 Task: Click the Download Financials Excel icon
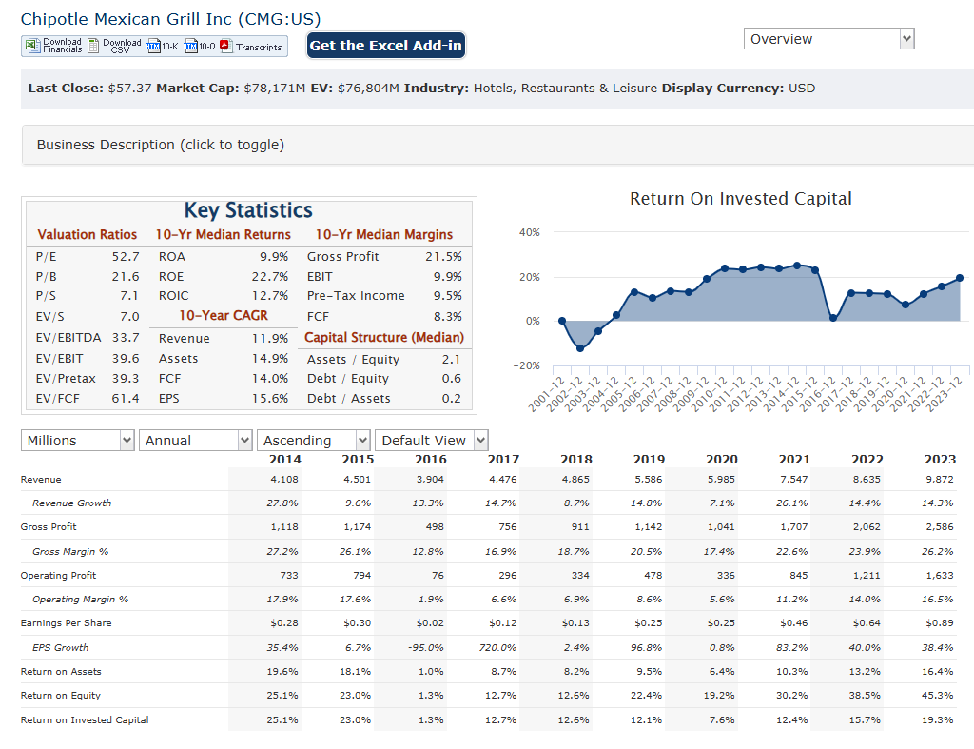pos(32,46)
